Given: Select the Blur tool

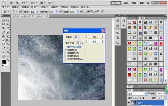Looking at the screenshot, I should point(4,44).
